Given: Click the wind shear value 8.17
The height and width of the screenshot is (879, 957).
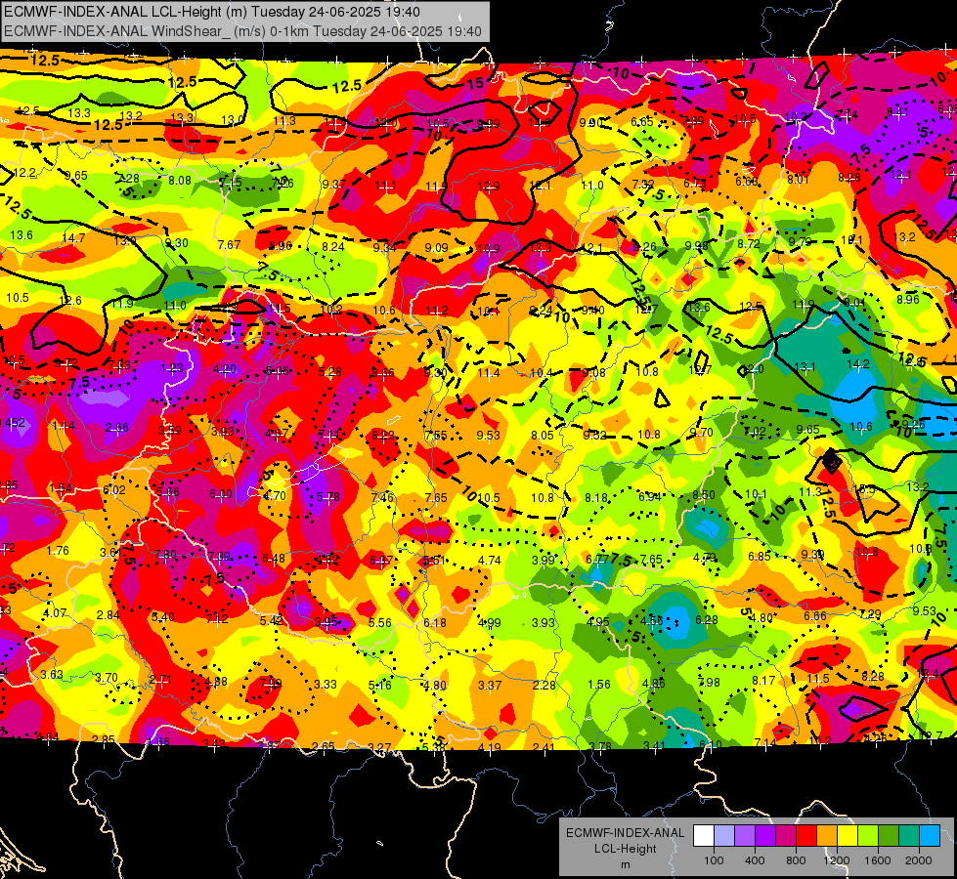Looking at the screenshot, I should click(x=763, y=680).
